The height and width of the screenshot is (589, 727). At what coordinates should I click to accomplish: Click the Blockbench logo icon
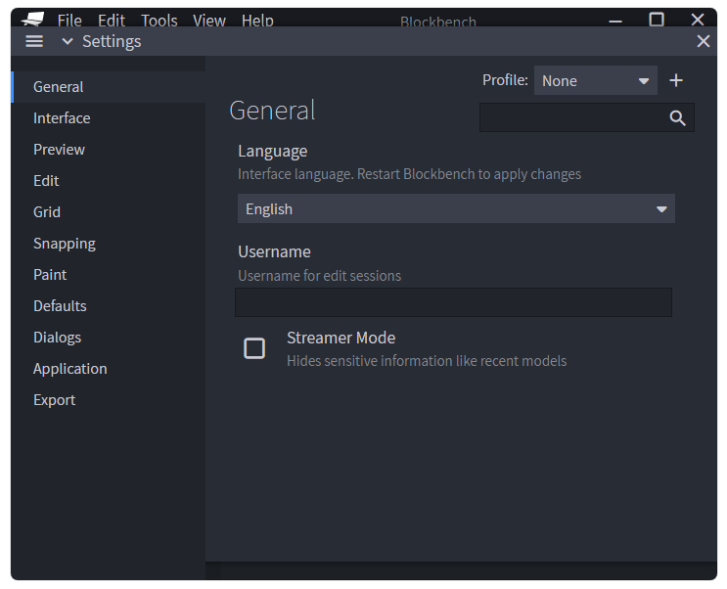click(x=32, y=19)
